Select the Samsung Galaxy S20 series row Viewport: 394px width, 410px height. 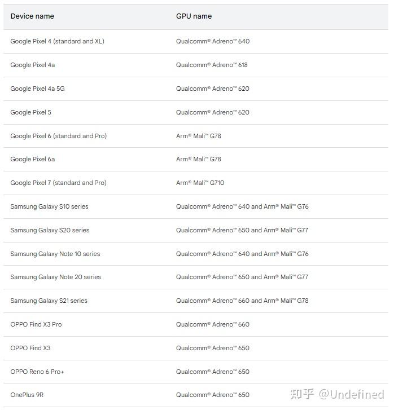[50, 230]
